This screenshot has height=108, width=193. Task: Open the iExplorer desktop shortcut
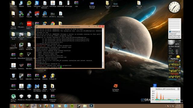pyautogui.click(x=21, y=4)
